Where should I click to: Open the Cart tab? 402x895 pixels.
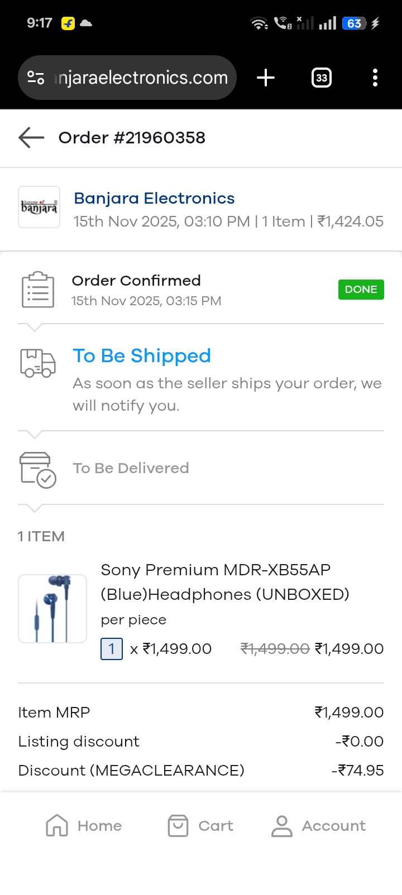click(x=200, y=826)
